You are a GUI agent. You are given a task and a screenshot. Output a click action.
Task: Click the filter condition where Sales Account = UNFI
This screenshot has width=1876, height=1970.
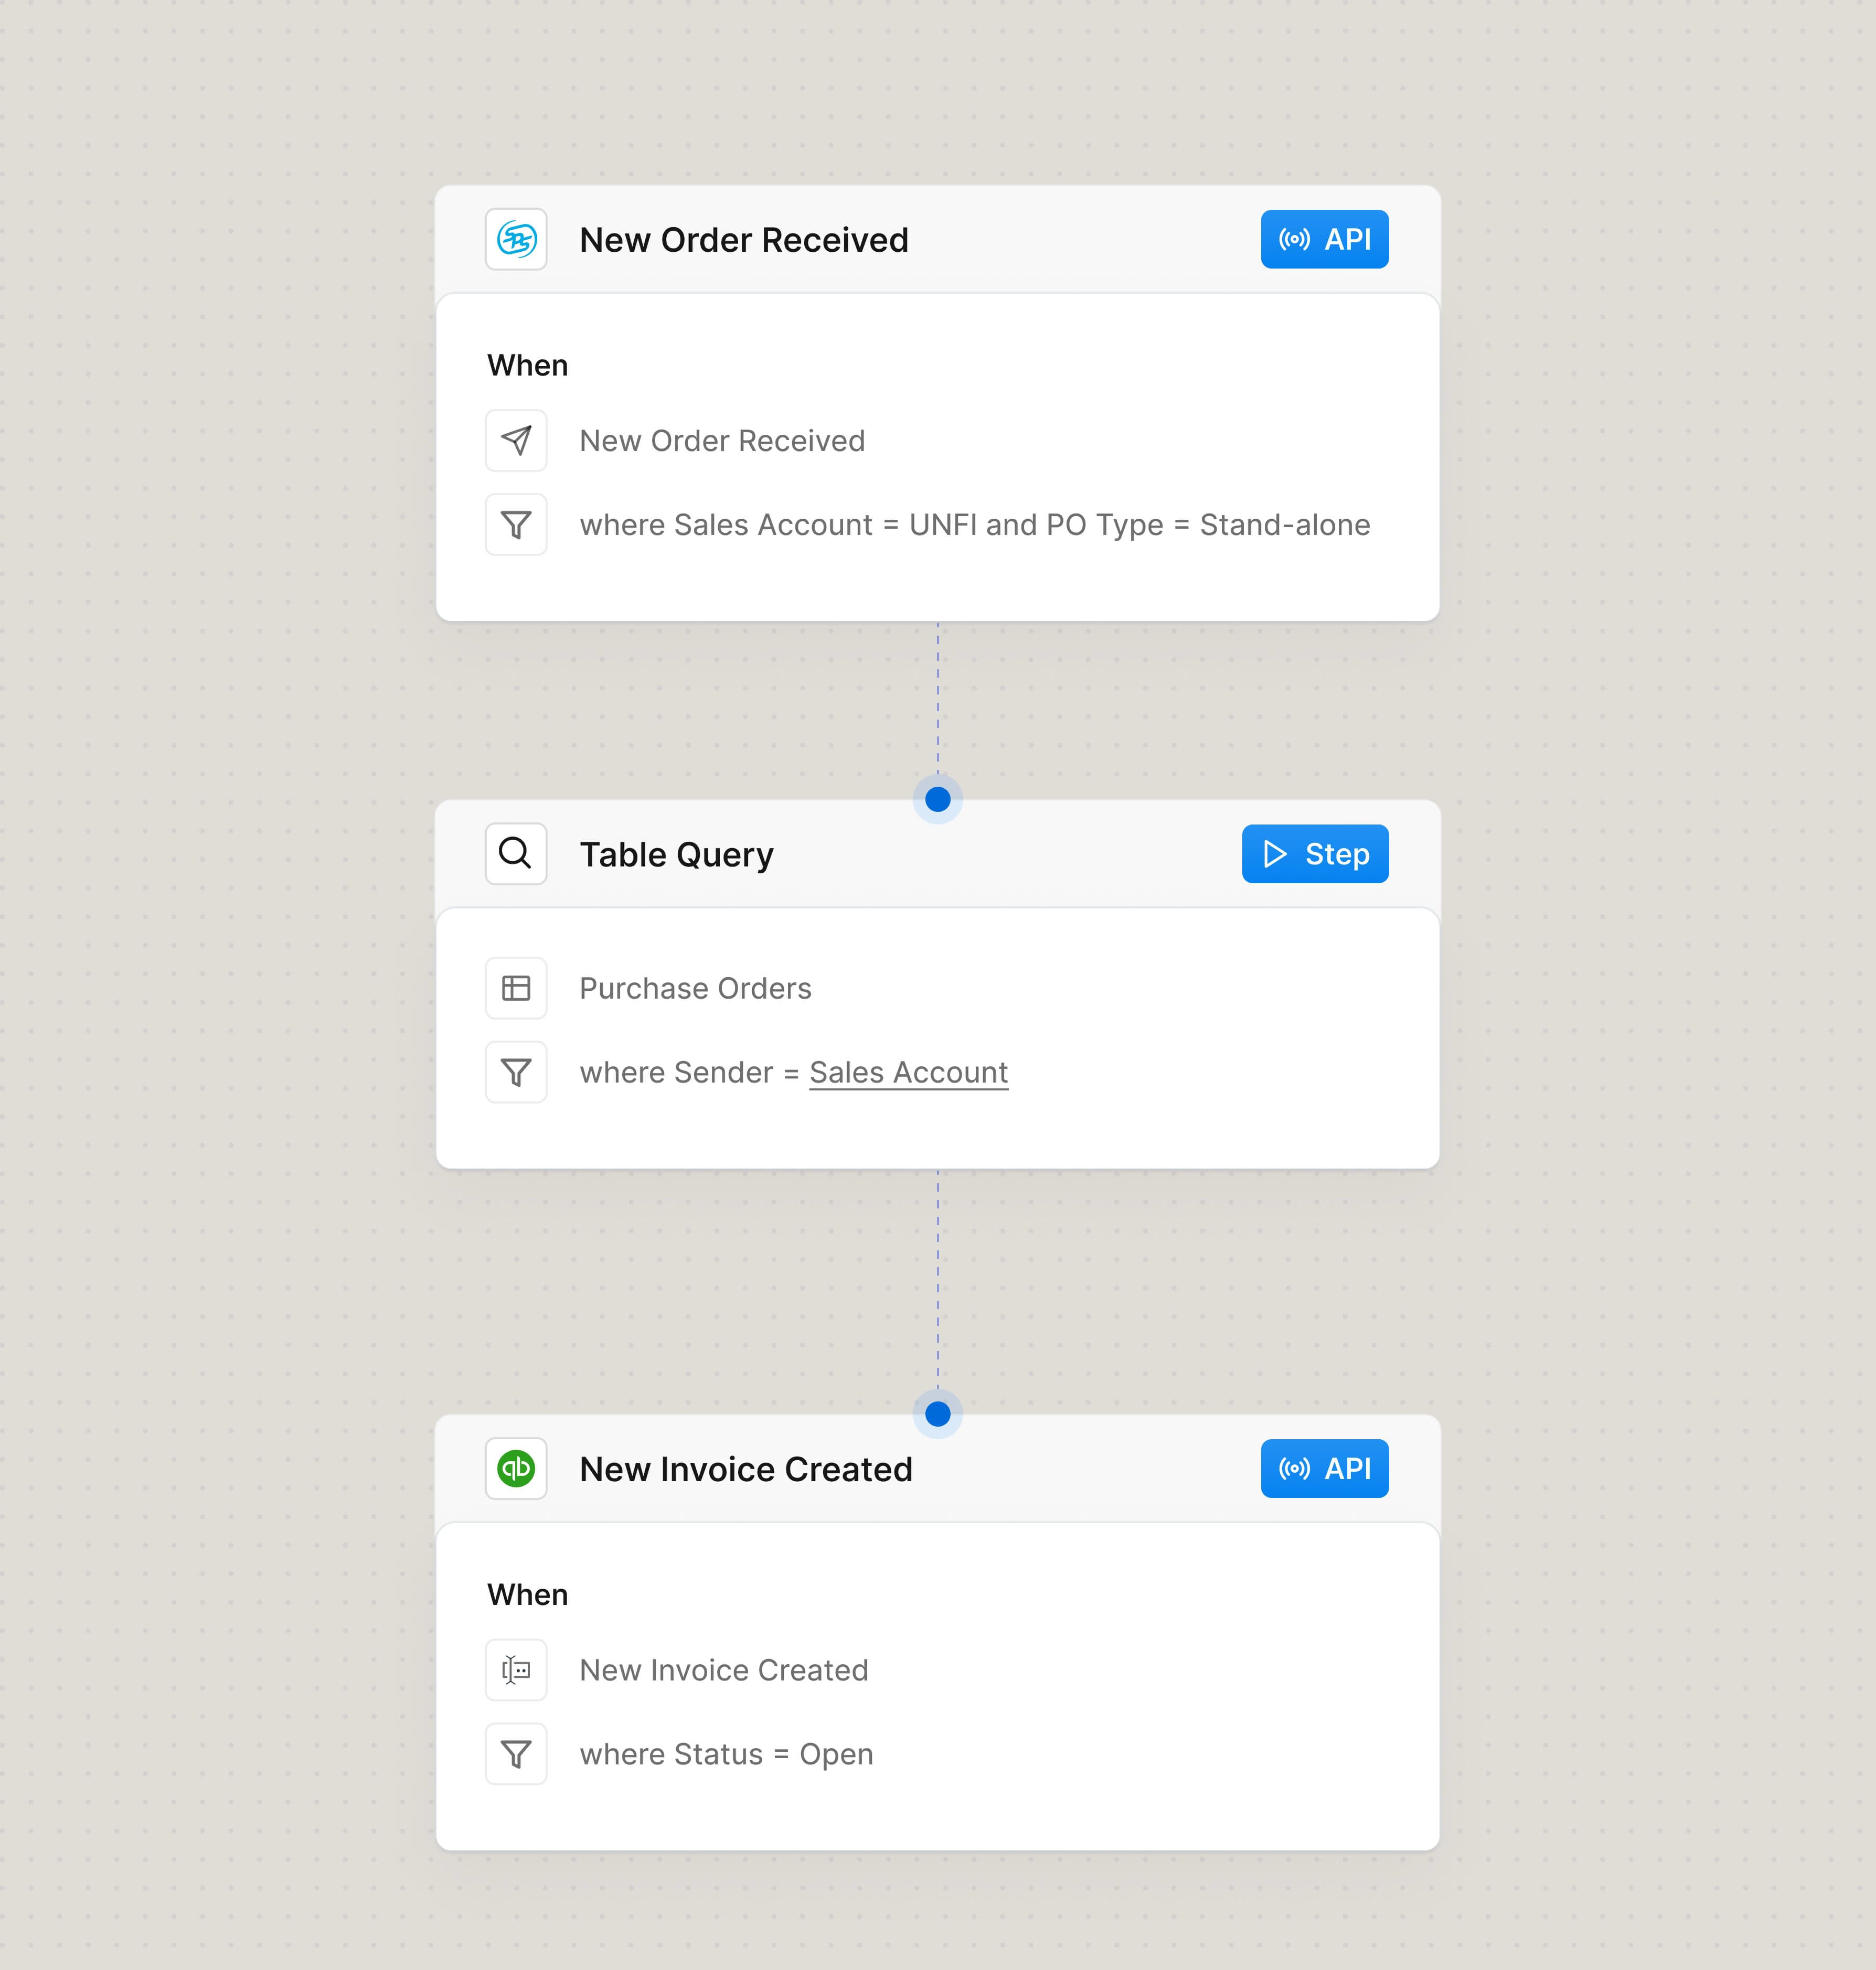(x=975, y=524)
